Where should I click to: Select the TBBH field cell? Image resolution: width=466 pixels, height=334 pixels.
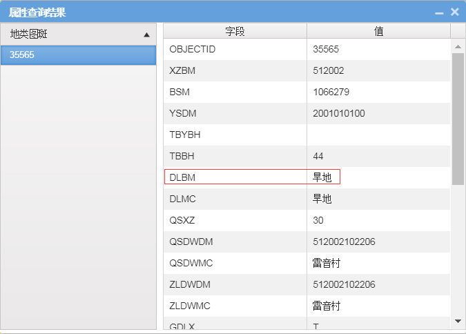pyautogui.click(x=235, y=156)
